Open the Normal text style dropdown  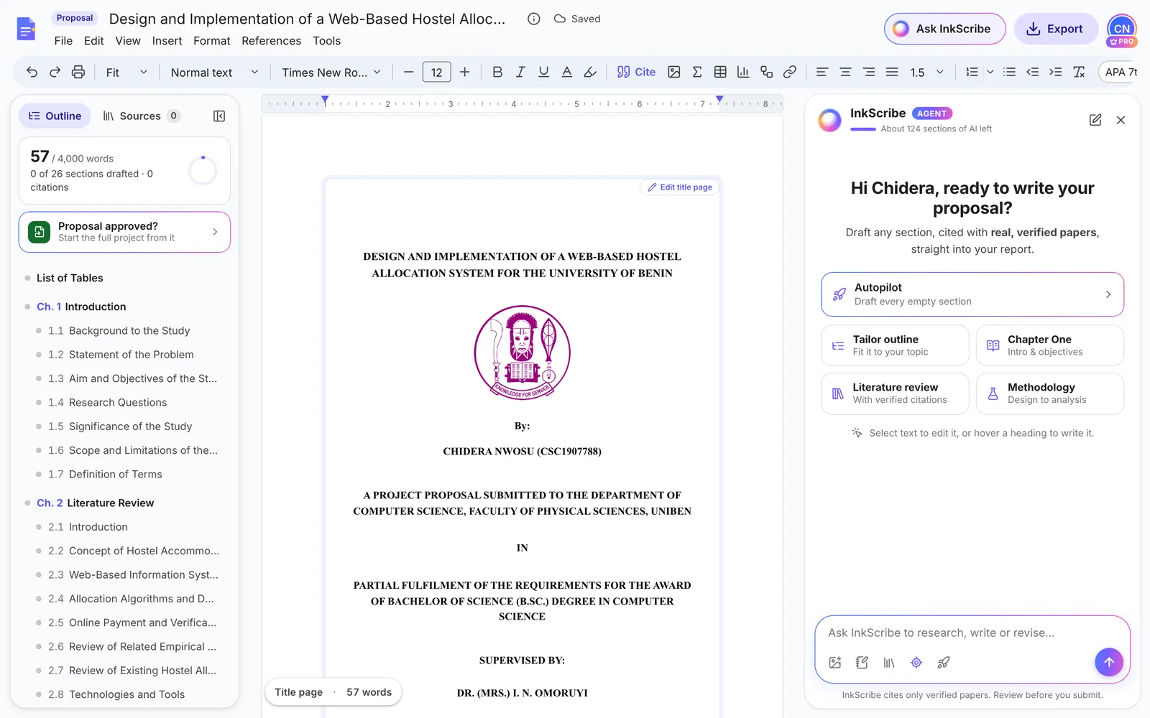pos(214,72)
